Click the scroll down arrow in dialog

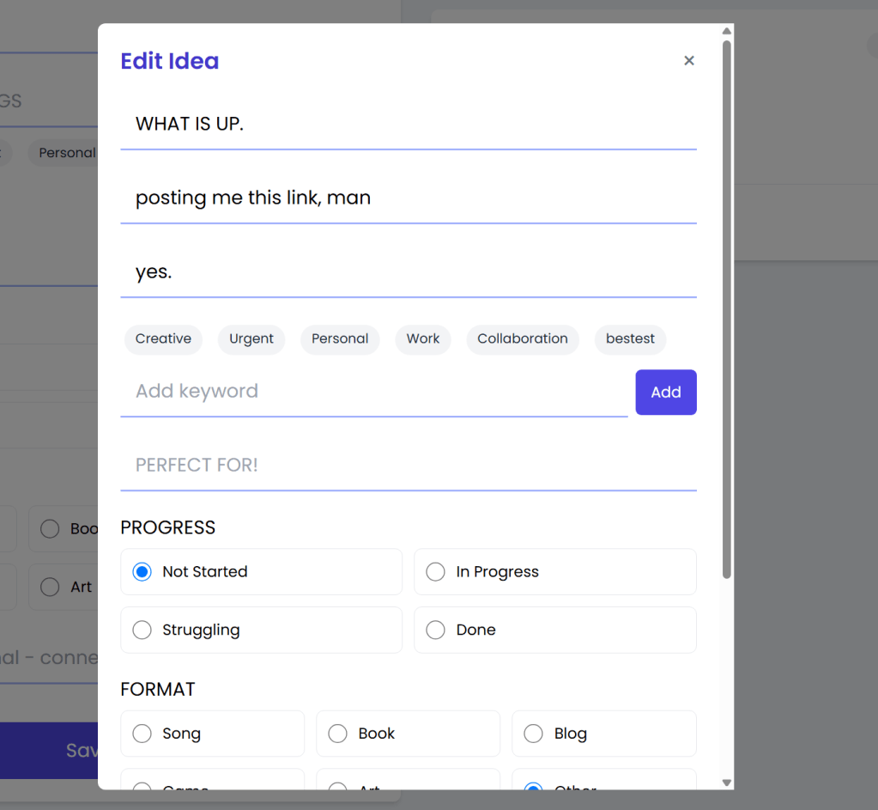[x=727, y=783]
